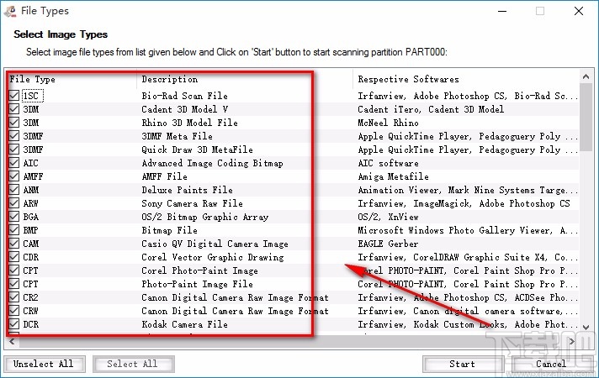Click the horizontal scrollbar right arrow
599x378 pixels.
click(x=572, y=341)
